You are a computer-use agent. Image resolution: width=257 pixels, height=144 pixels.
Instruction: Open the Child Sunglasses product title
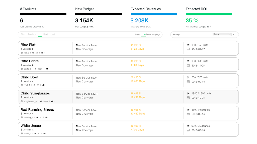(x=35, y=93)
